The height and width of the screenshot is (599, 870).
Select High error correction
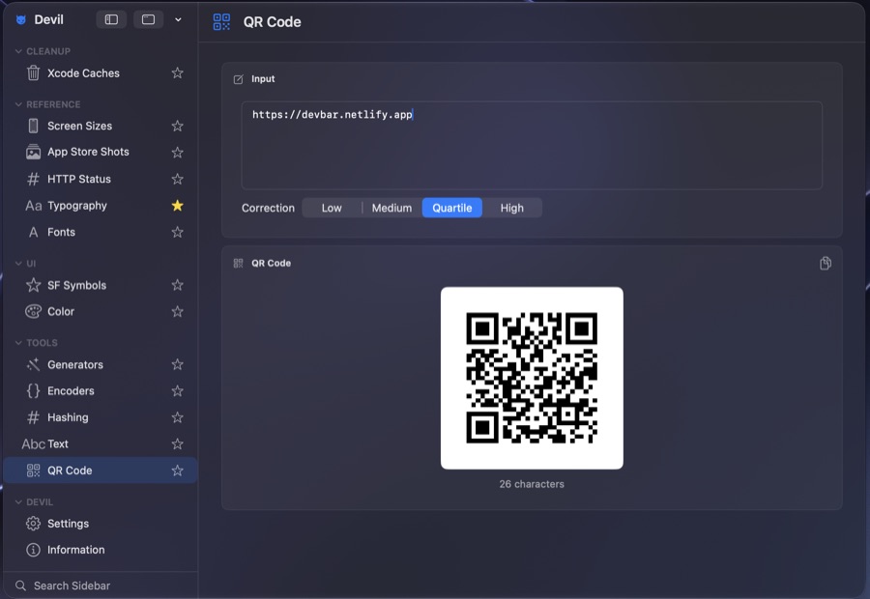click(511, 208)
